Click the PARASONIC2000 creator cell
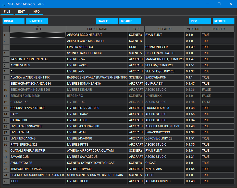 pyautogui.click(x=165, y=132)
